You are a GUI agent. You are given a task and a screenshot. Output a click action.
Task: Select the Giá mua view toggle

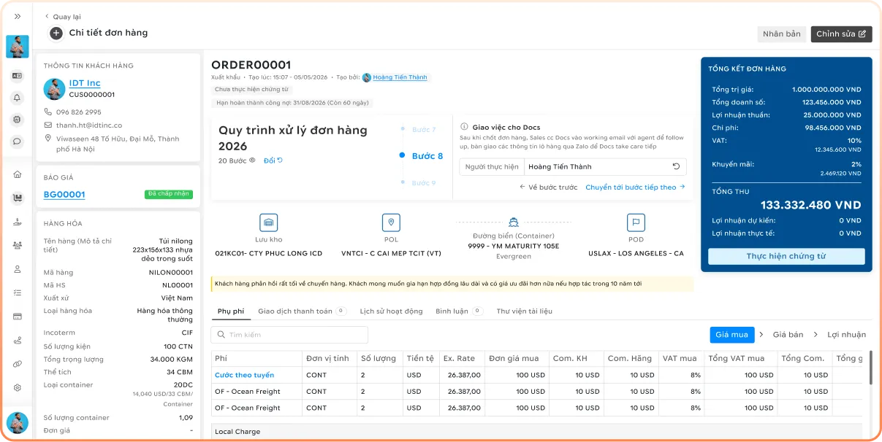[731, 335]
